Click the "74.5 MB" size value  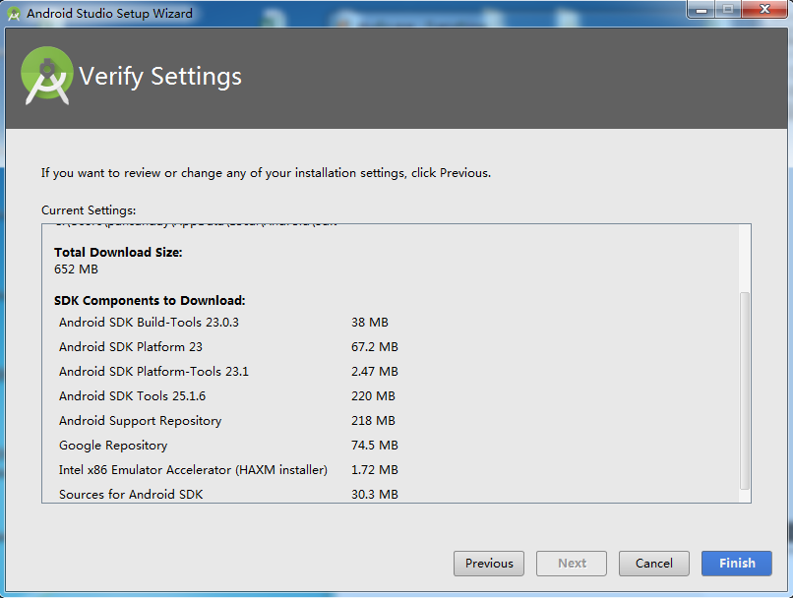(375, 446)
